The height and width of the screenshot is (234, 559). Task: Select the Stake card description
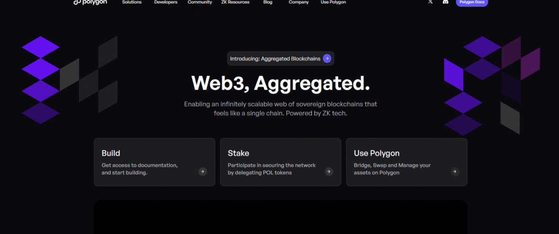click(272, 169)
